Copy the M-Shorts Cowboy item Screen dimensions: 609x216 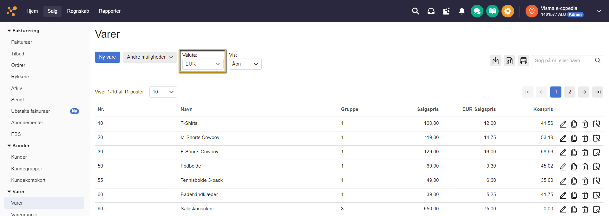(574, 138)
